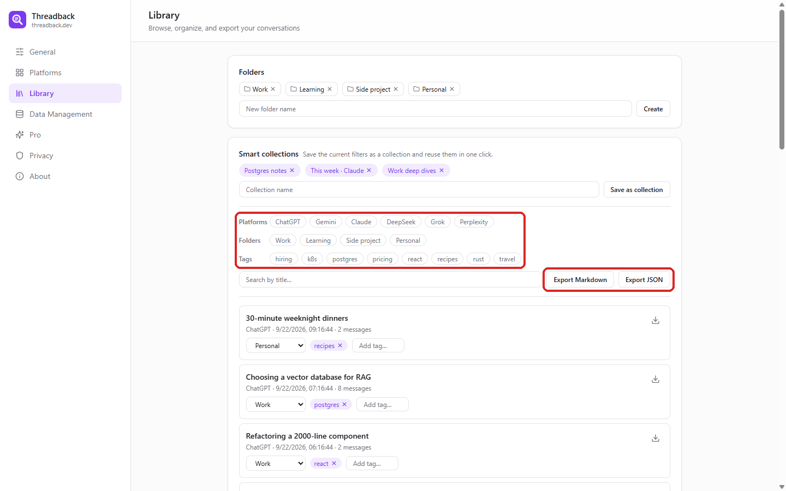Toggle the Gemini platform filter
The height and width of the screenshot is (491, 786).
326,221
